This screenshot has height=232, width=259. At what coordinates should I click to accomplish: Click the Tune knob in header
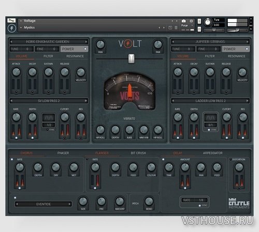coord(208,22)
